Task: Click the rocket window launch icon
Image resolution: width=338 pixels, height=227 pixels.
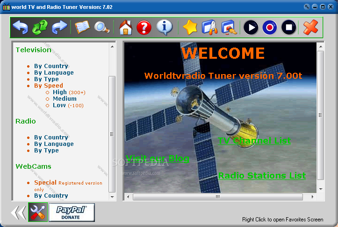Action: pyautogui.click(x=210, y=28)
